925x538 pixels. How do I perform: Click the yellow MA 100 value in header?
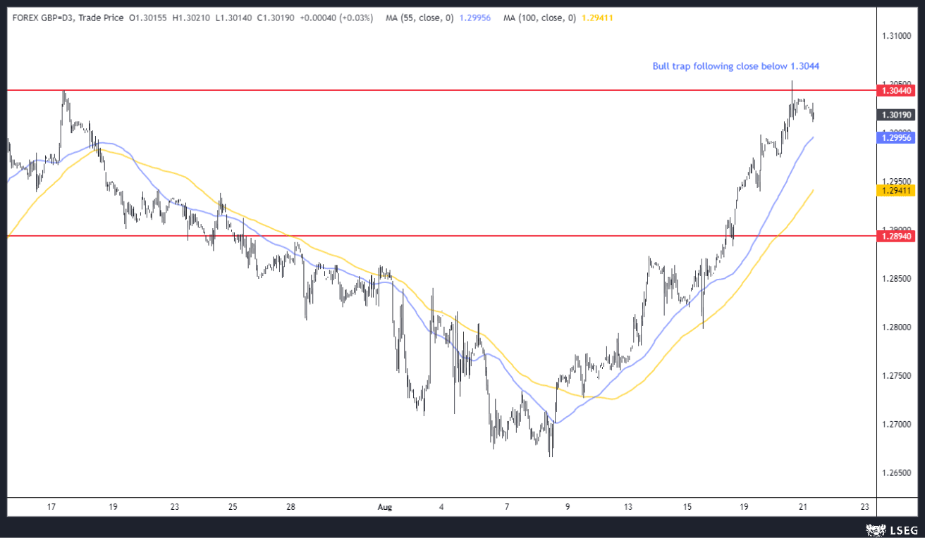point(596,18)
